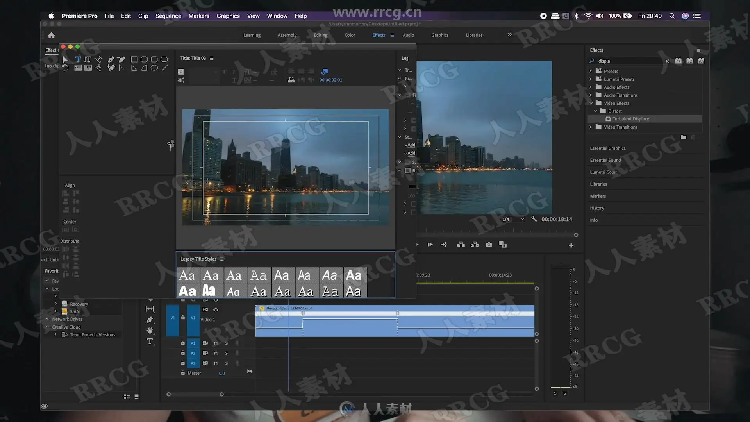Screen dimensions: 750x422
Task: Open the Essential Graphics panel
Action: click(607, 148)
